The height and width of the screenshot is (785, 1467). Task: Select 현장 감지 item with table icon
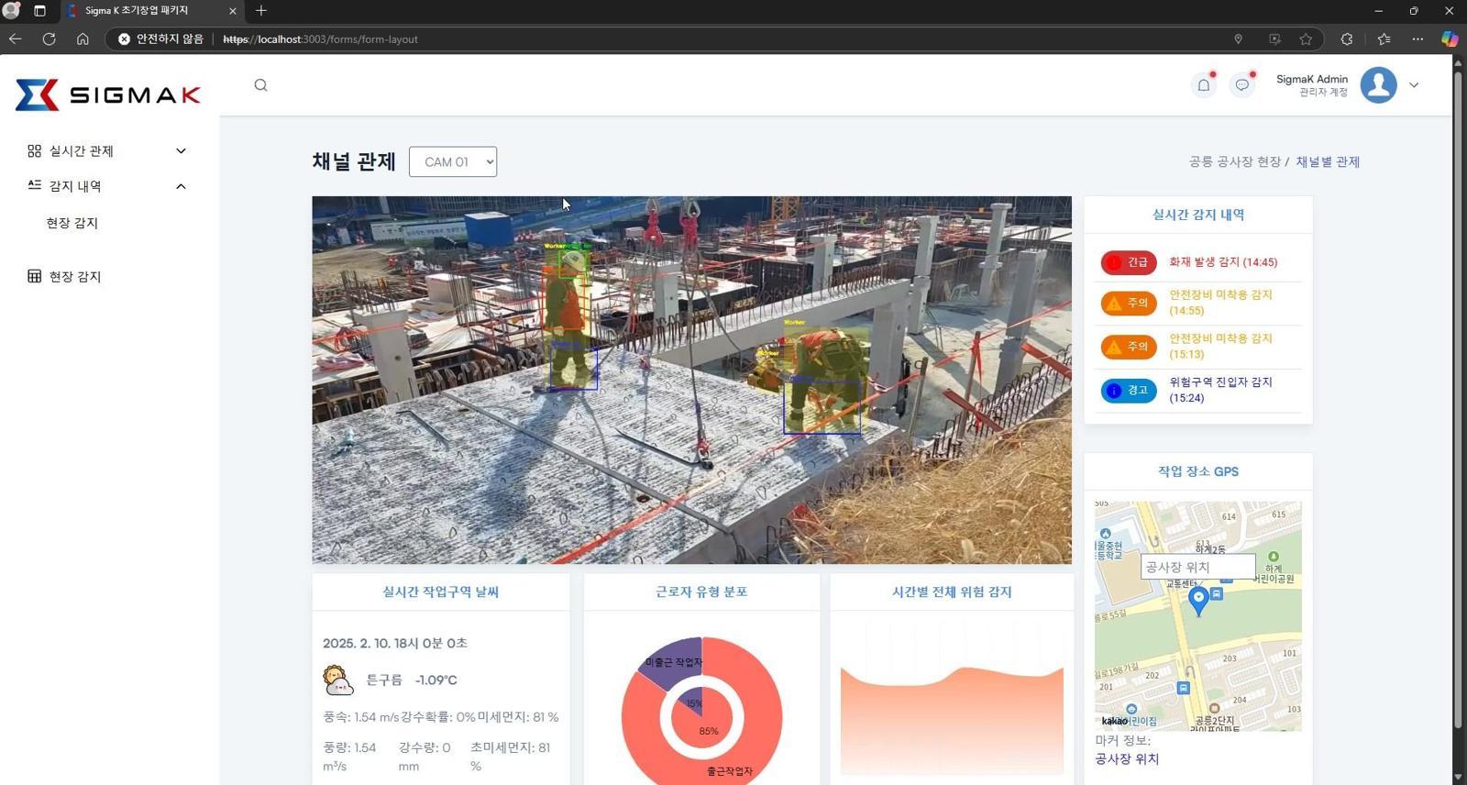tap(75, 277)
